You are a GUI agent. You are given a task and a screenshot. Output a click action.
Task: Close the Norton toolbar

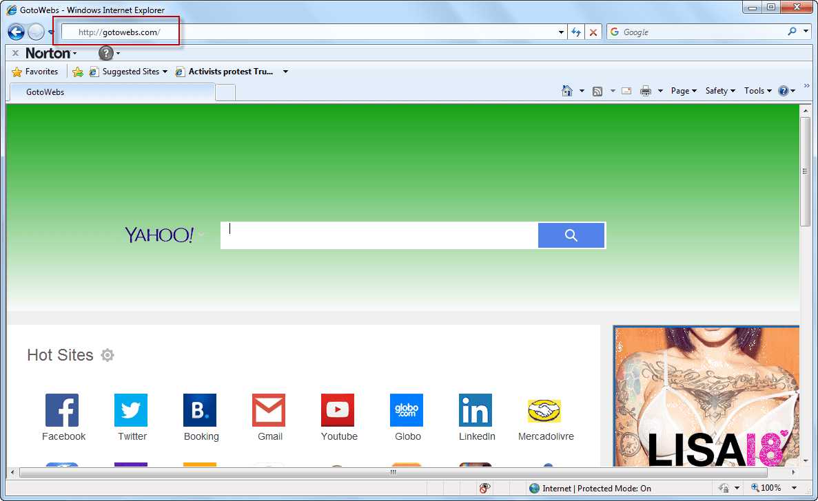[x=16, y=53]
